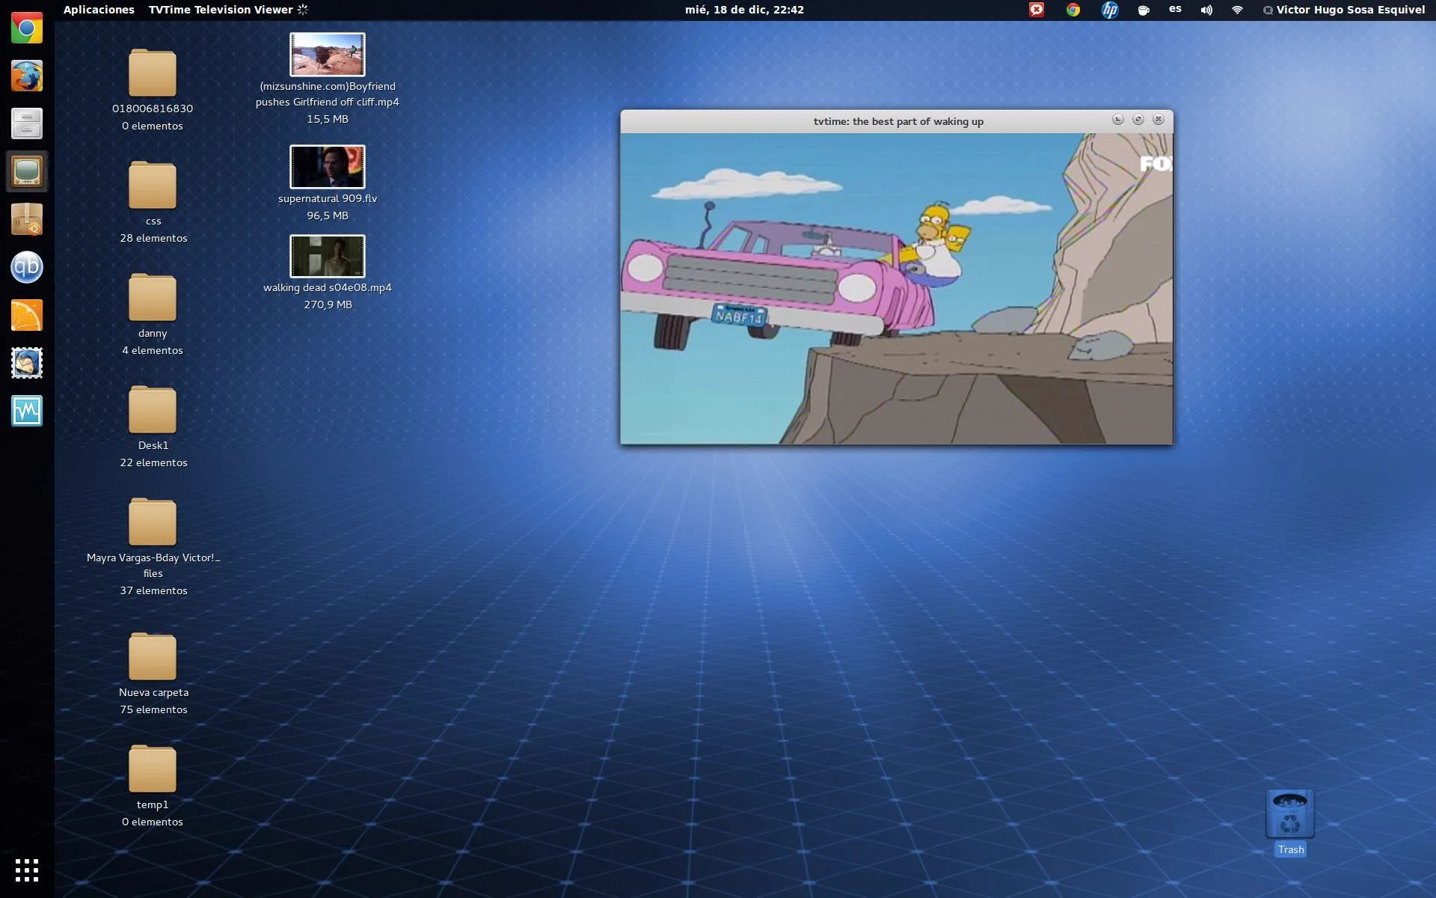Click the '270,9 MB' size label
1436x898 pixels.
328,305
